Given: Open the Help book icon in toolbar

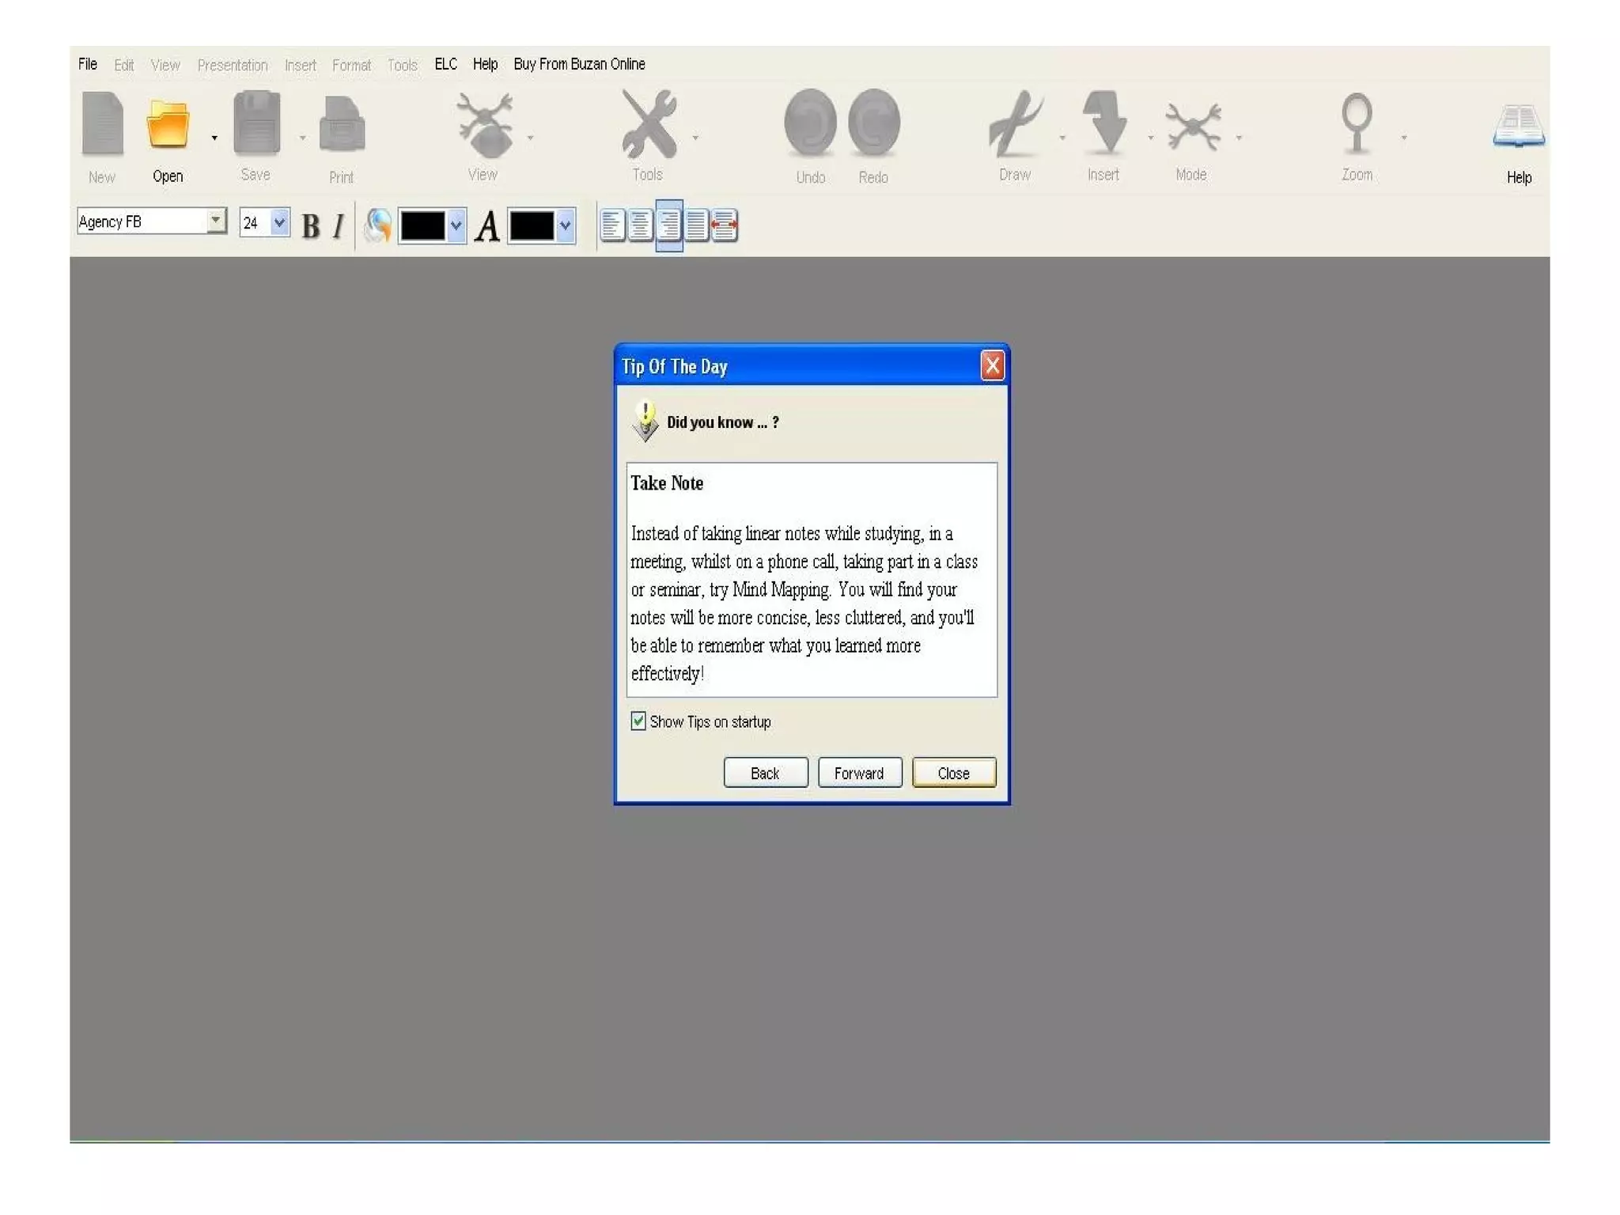Looking at the screenshot, I should [x=1518, y=127].
